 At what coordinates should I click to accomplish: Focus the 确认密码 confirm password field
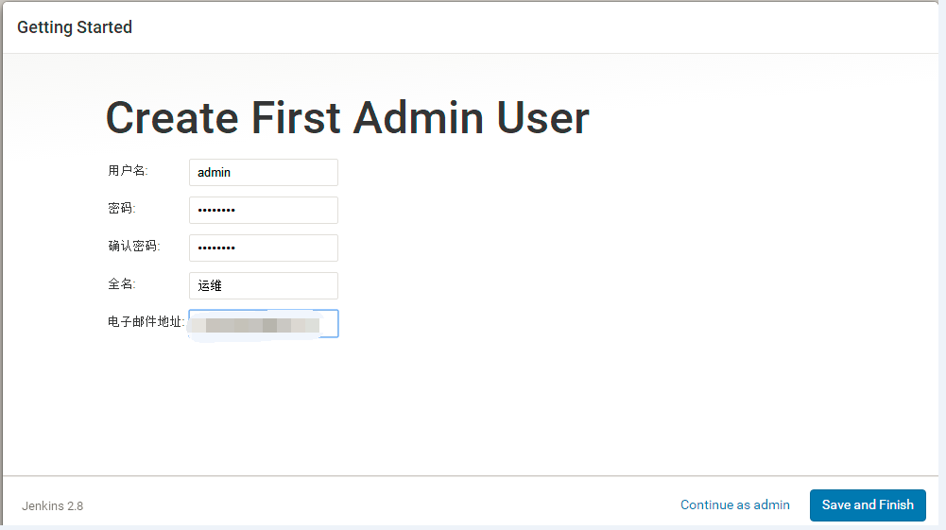coord(263,248)
